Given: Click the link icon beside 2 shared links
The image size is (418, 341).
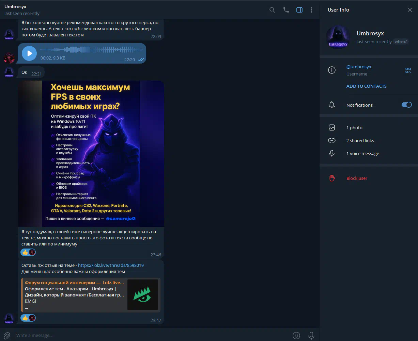Looking at the screenshot, I should [332, 140].
